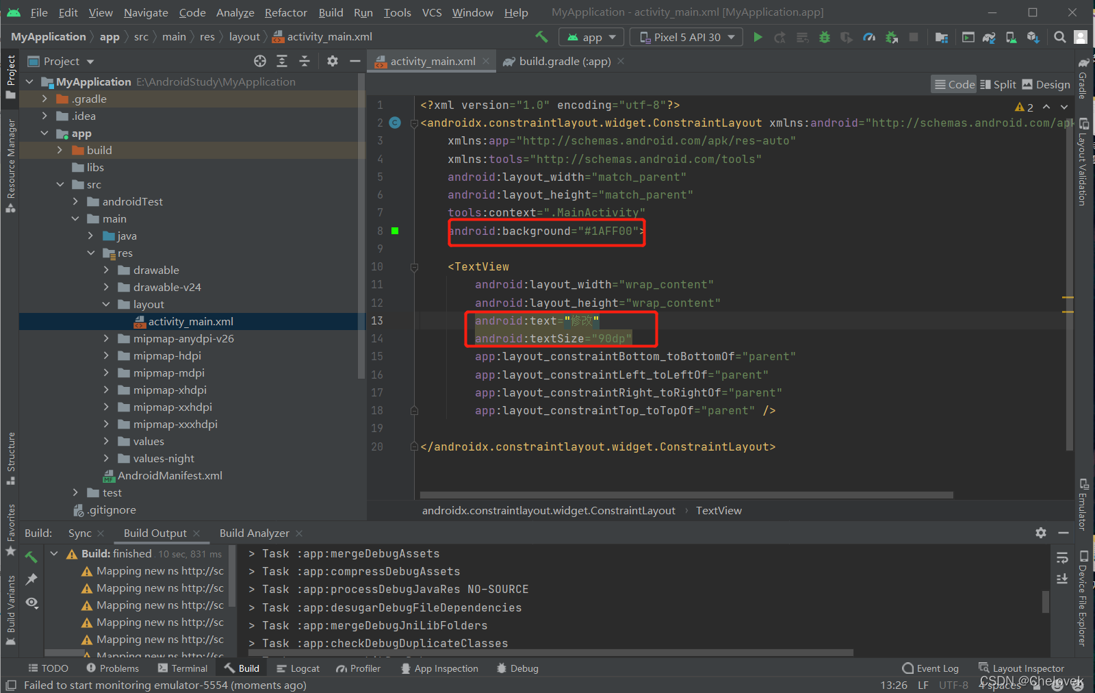Expand the drawable folder
Screen dimensions: 1095x693
click(x=106, y=270)
